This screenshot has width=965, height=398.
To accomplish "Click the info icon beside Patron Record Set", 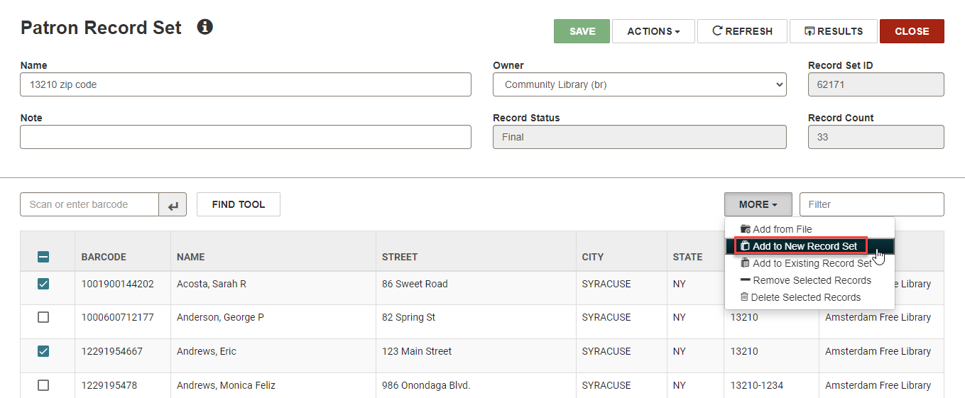I will point(205,28).
